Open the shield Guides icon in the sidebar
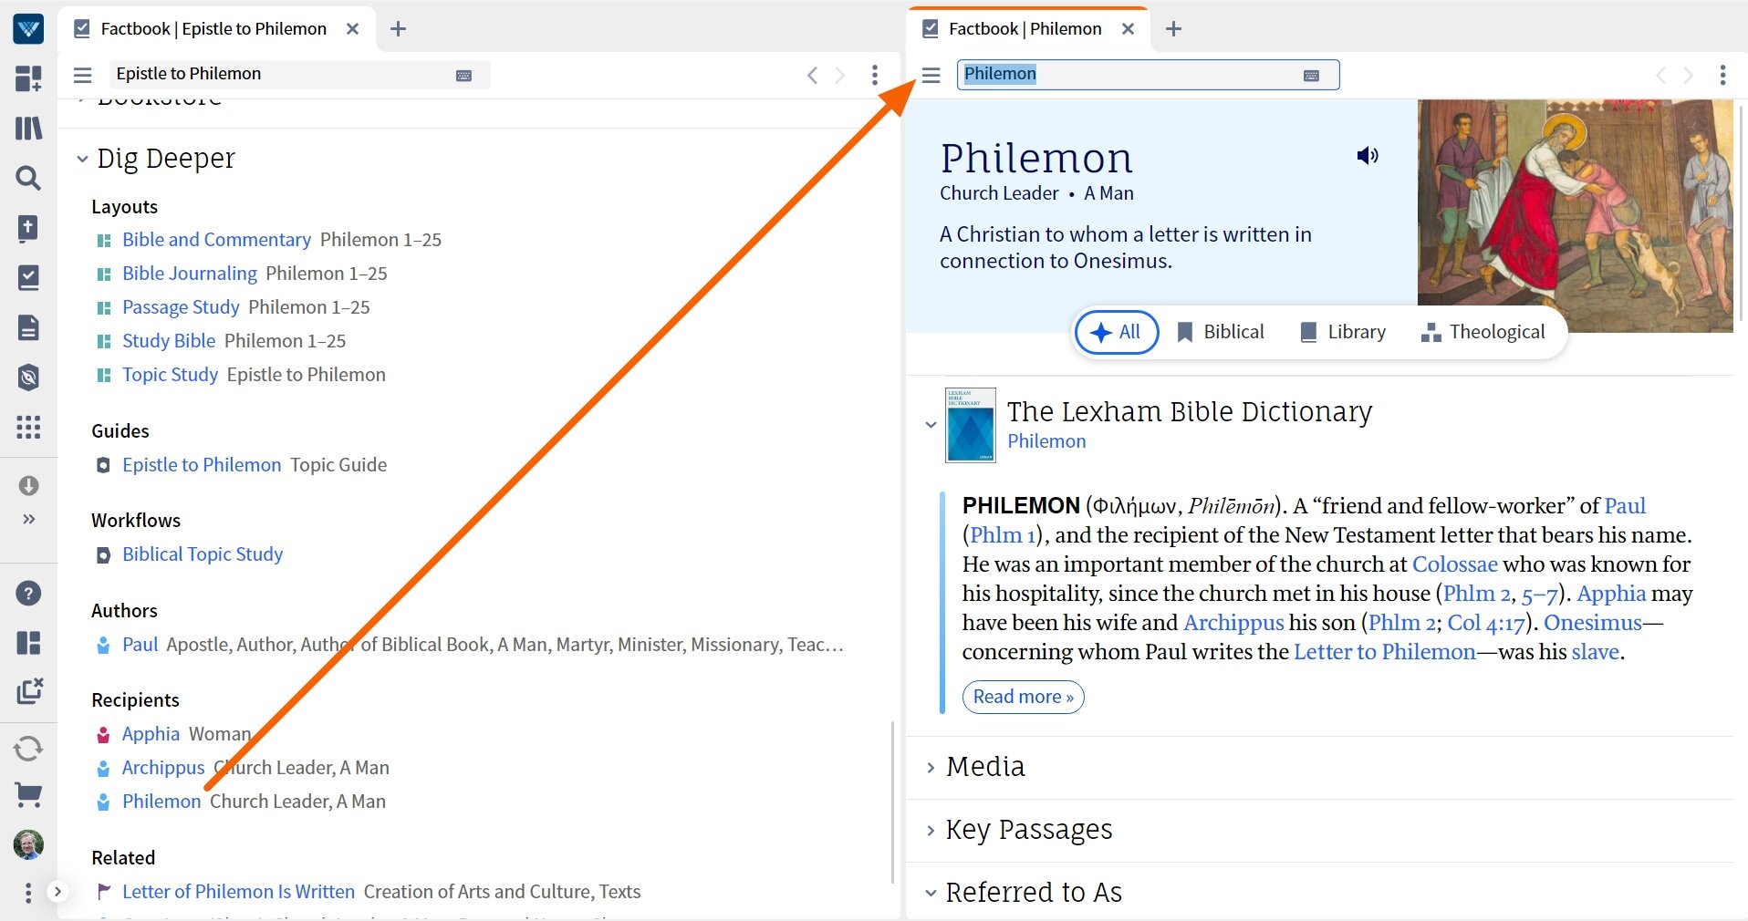This screenshot has width=1748, height=921. 28,377
